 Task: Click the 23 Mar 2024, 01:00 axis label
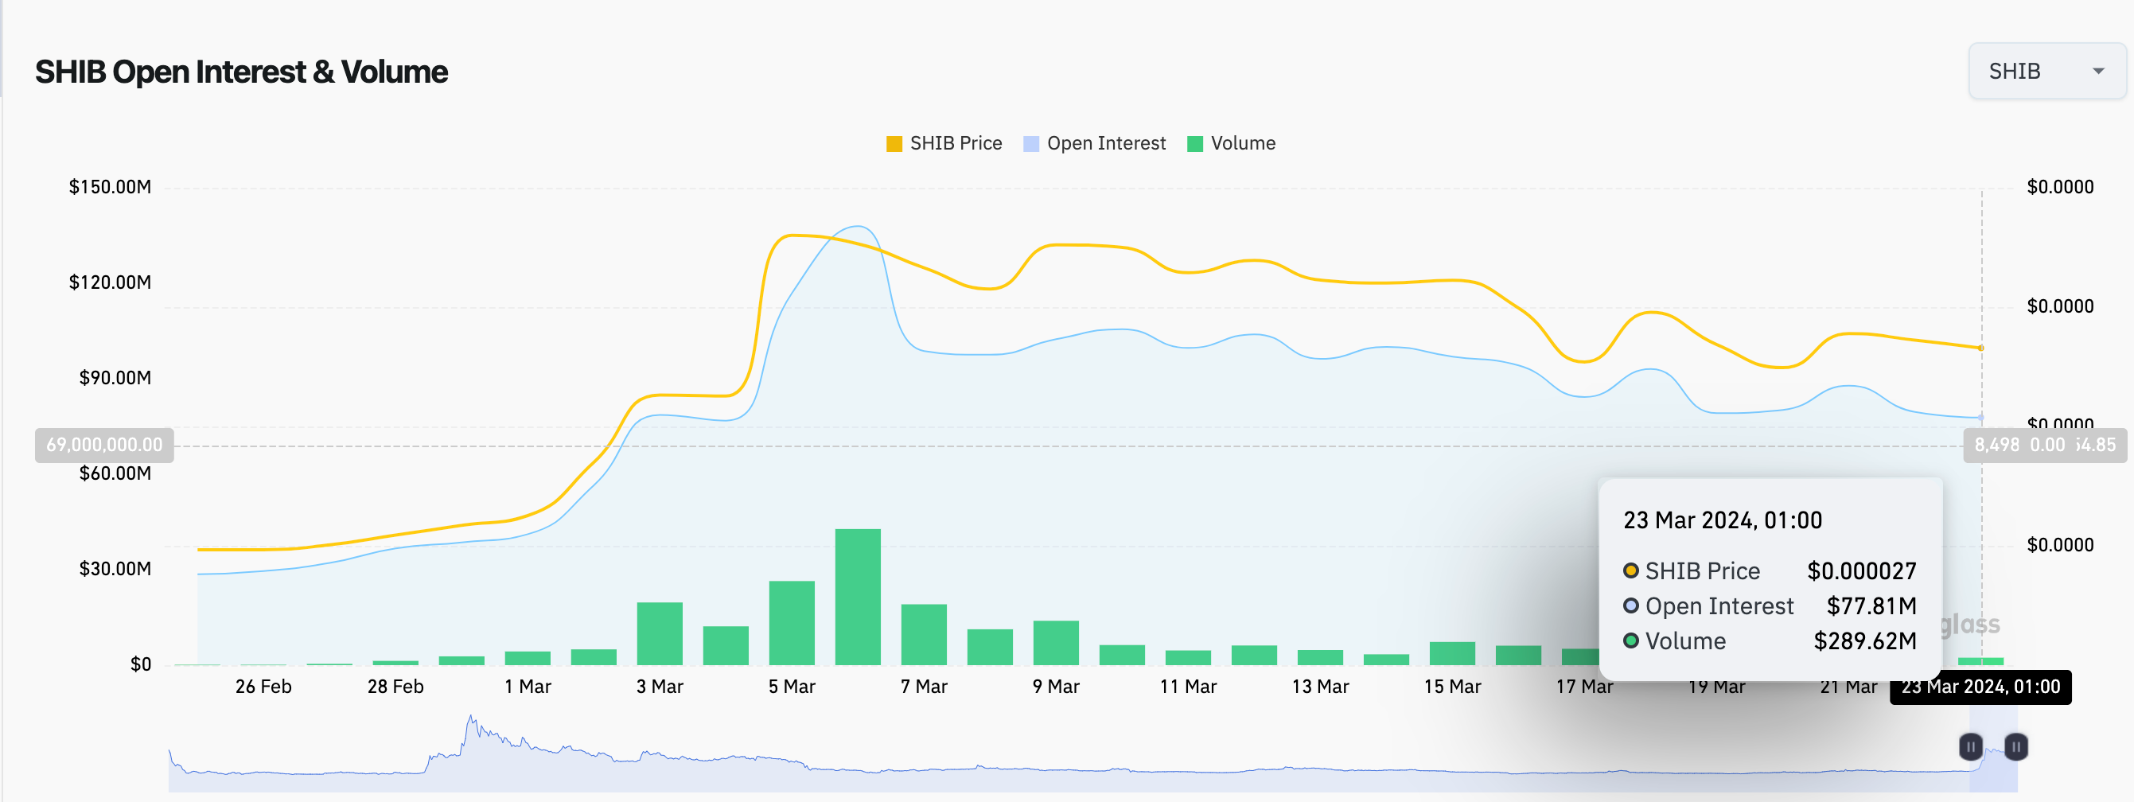pos(1980,687)
